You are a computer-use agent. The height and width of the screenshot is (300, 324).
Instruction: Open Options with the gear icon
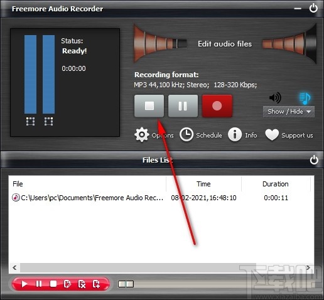pyautogui.click(x=142, y=135)
